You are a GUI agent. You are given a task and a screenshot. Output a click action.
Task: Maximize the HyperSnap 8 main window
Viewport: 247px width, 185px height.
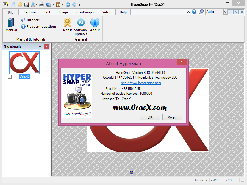[228, 4]
